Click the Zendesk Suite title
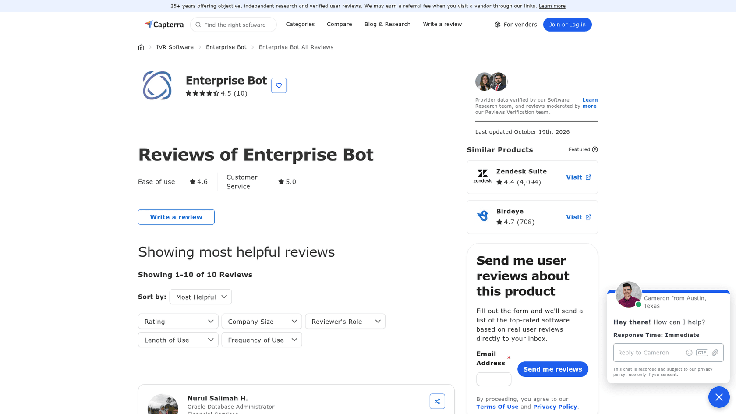Viewport: 736px width, 414px height. click(x=521, y=172)
